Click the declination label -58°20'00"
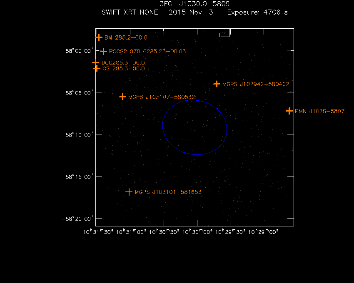This screenshot has width=354, height=283. click(x=77, y=218)
